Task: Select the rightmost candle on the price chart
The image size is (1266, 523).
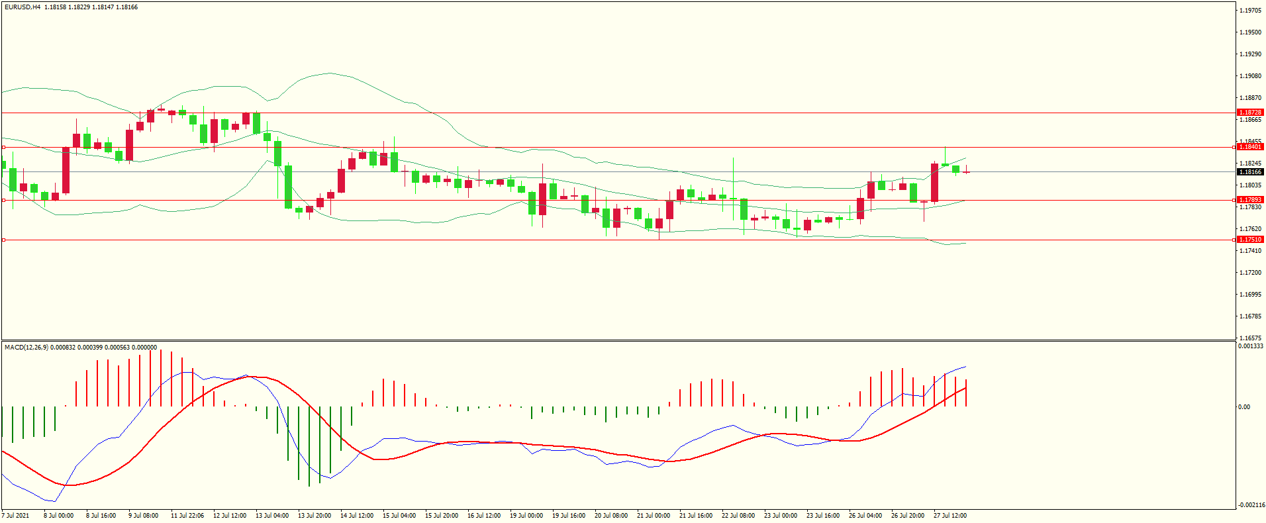Action: pos(967,172)
